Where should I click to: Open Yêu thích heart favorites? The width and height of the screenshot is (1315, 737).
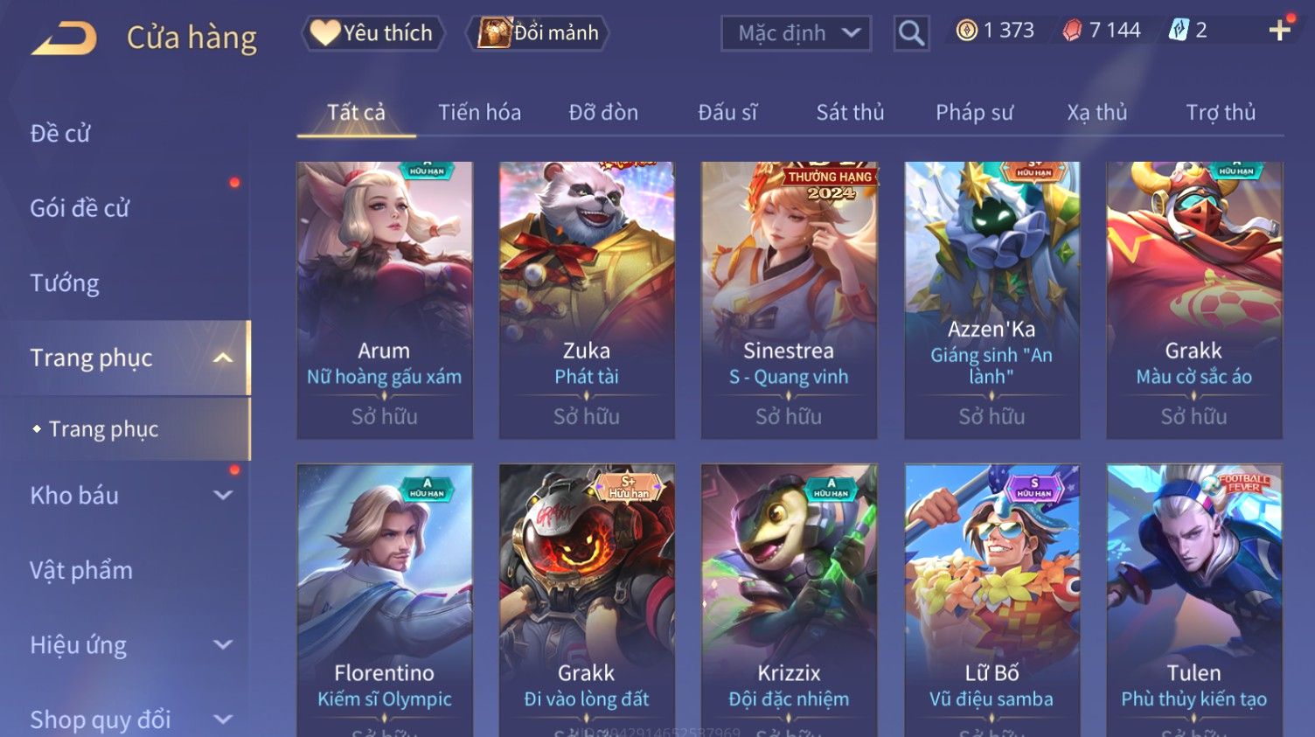(x=372, y=33)
